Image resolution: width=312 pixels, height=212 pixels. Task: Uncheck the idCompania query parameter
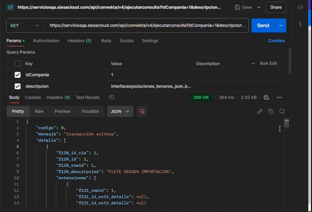[17, 75]
